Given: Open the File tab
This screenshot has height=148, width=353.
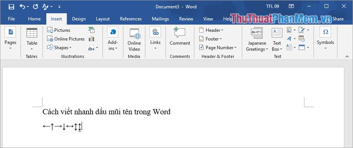Looking at the screenshot, I should (x=11, y=19).
